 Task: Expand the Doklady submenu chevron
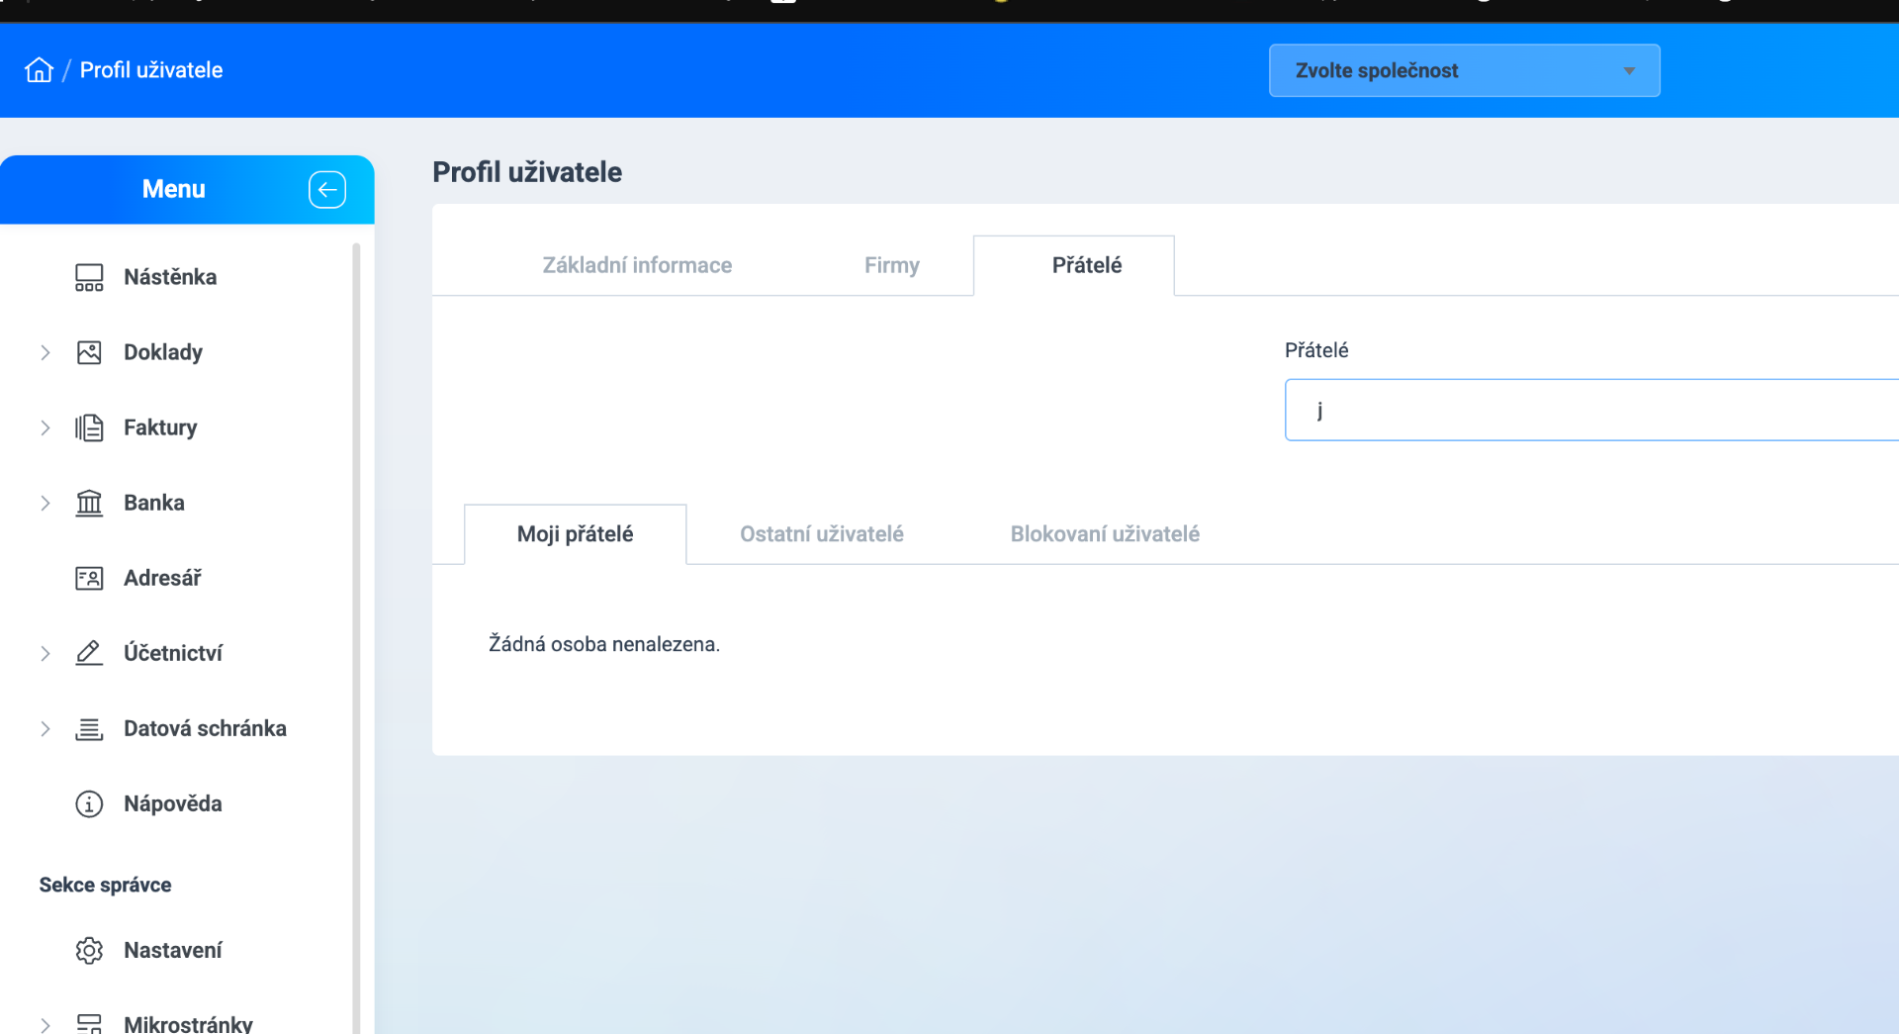click(x=45, y=352)
